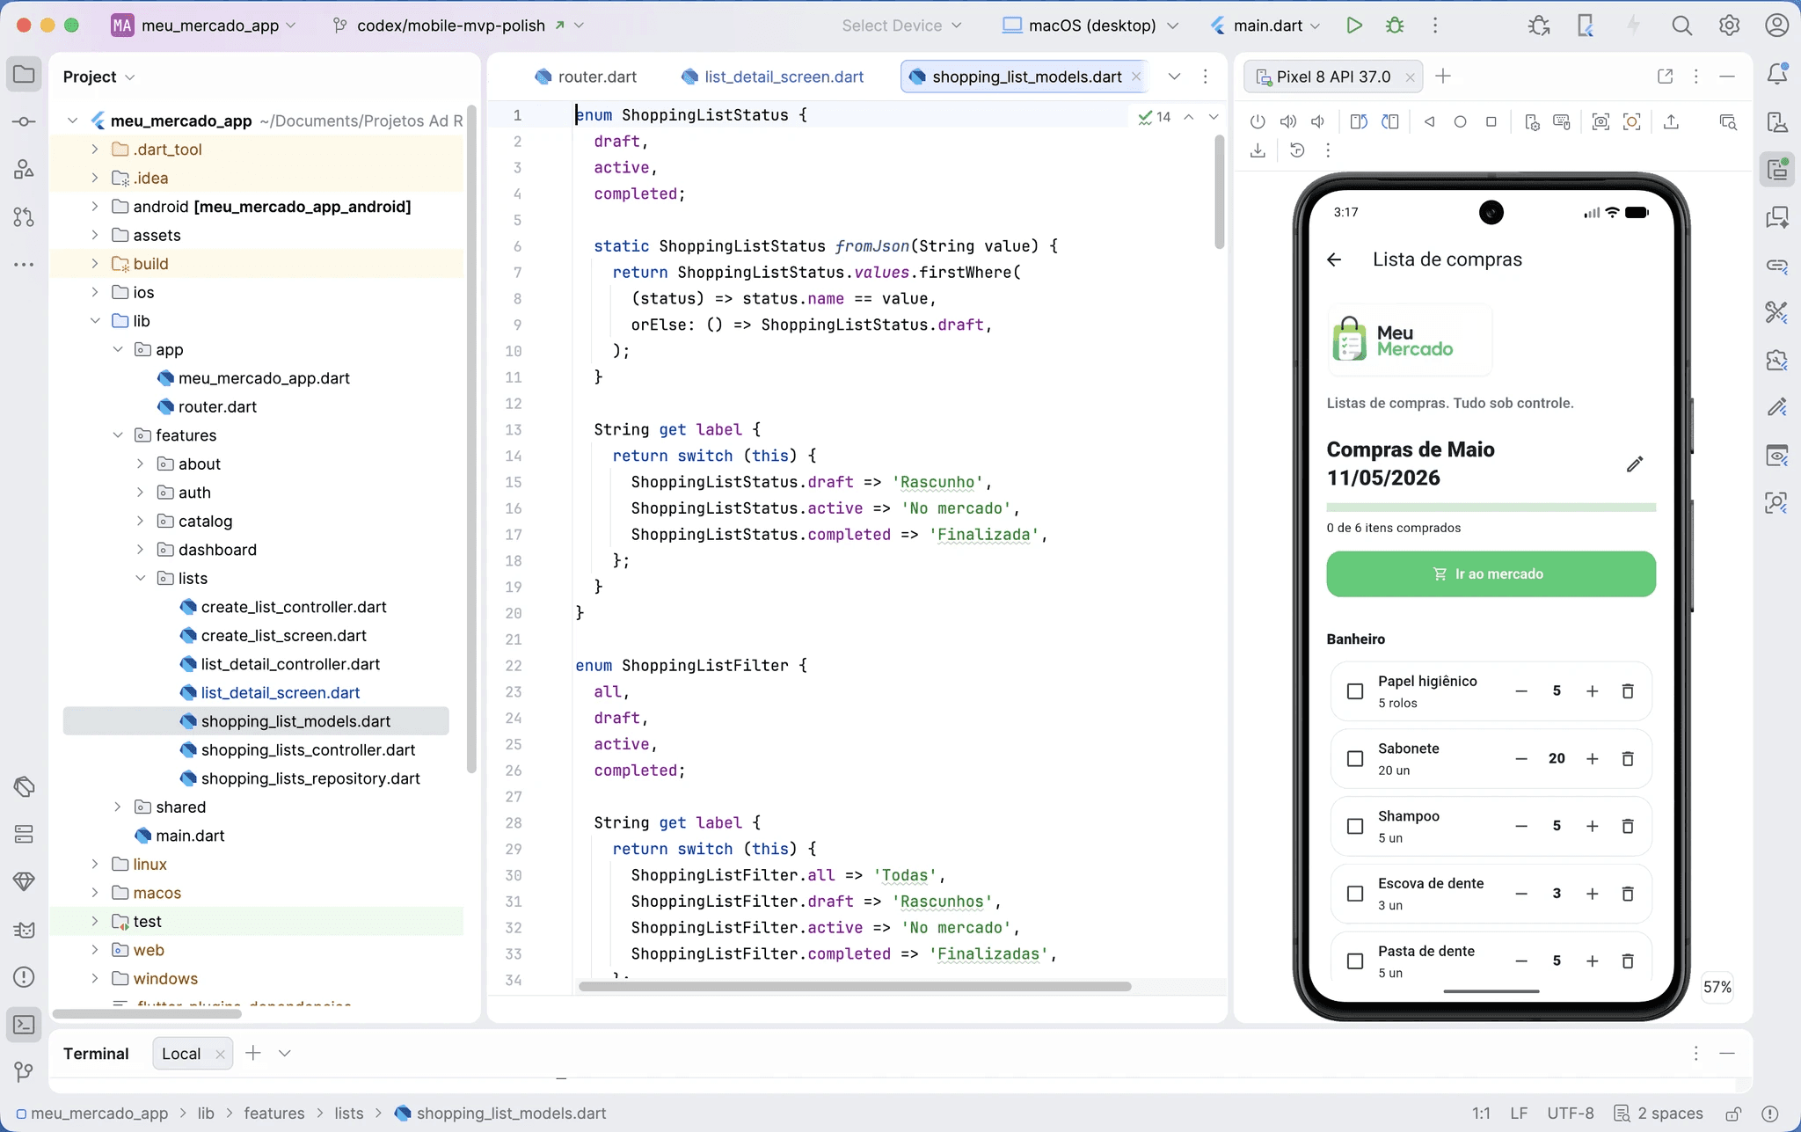Click the emulator Home circle button
The height and width of the screenshot is (1132, 1801).
1460,121
